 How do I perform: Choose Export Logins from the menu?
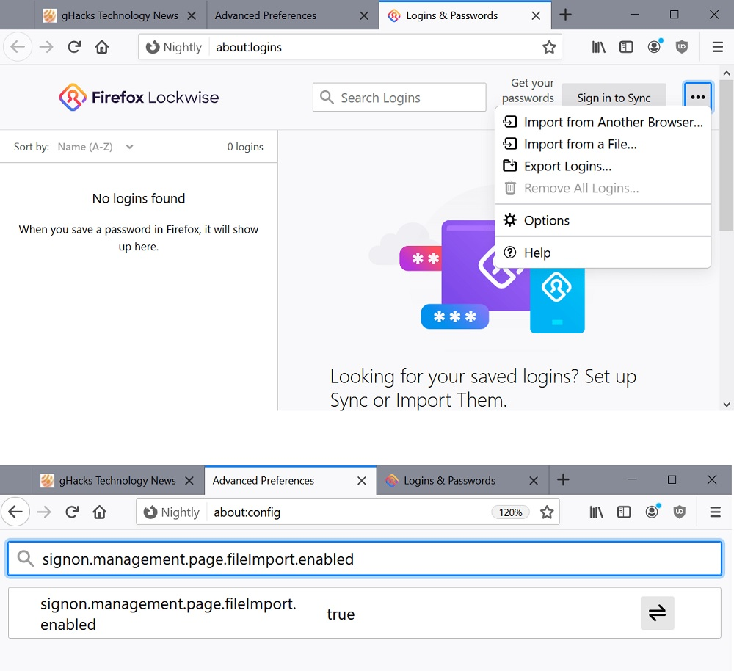(x=603, y=166)
